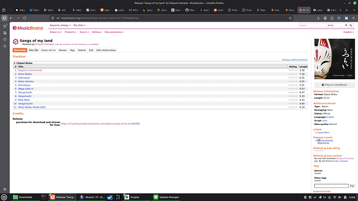Open Firefox application hamburger menu
The image size is (358, 201).
(353, 18)
